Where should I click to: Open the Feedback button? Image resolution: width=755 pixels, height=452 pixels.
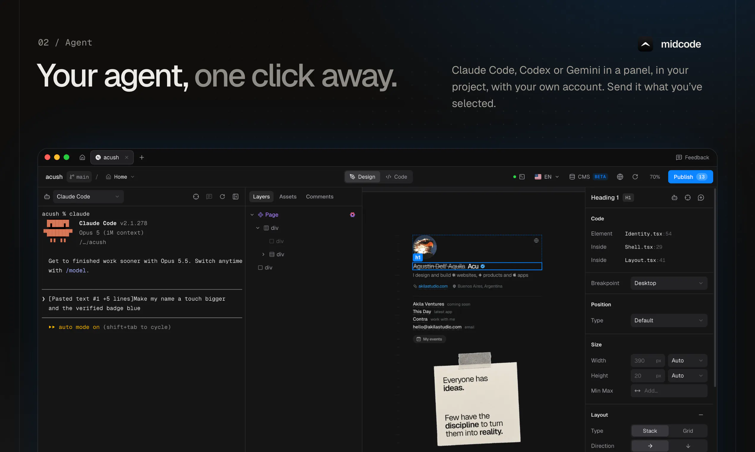[x=692, y=158]
